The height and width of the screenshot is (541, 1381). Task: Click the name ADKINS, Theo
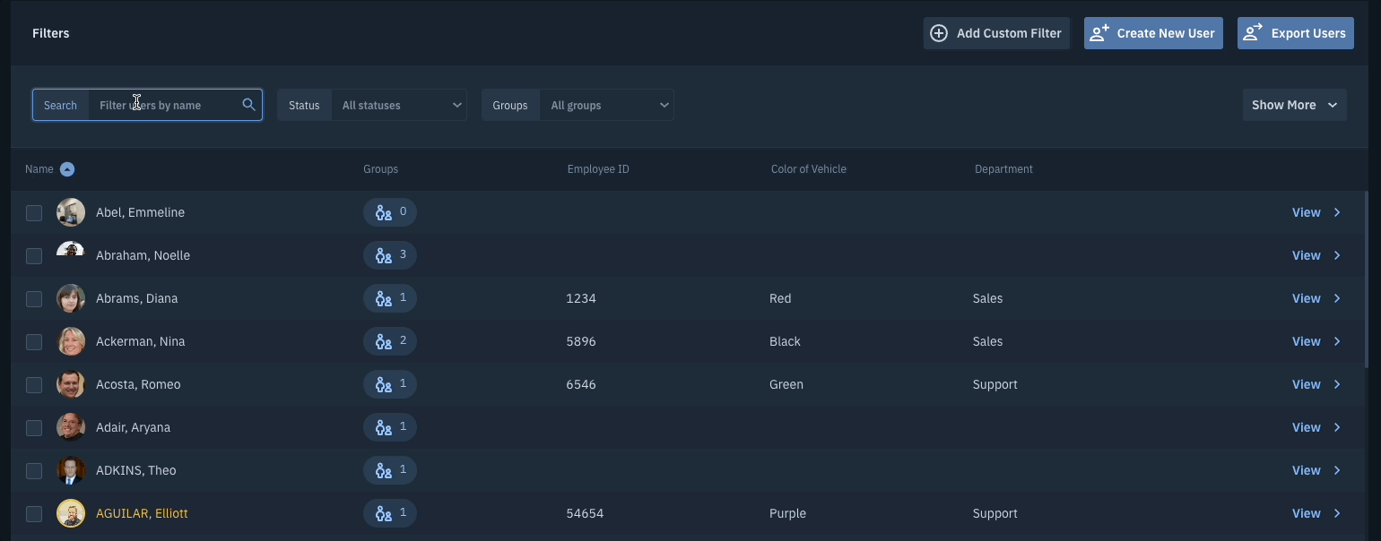tap(135, 470)
